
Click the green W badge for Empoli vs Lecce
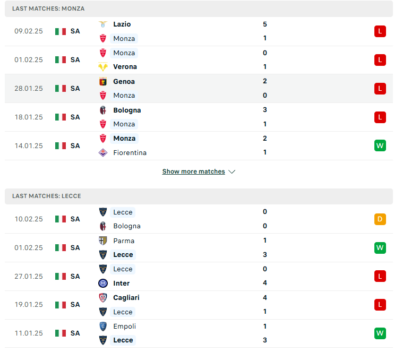tap(380, 333)
